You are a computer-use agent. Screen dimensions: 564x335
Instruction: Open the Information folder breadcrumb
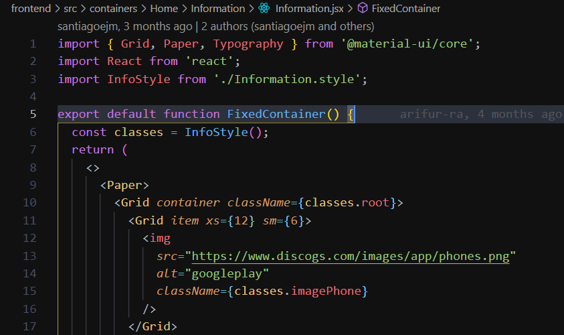point(218,8)
